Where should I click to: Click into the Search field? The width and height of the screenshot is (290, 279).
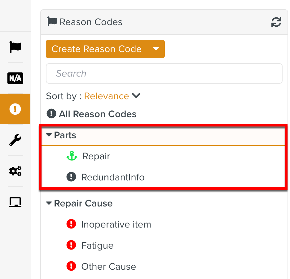coord(164,73)
